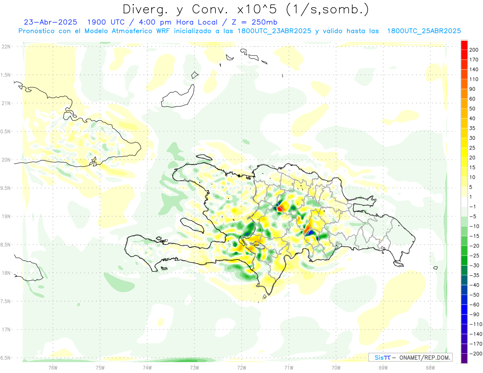Click the '22N' latitude label
Screen dimensions: 483x373
pos(6,47)
